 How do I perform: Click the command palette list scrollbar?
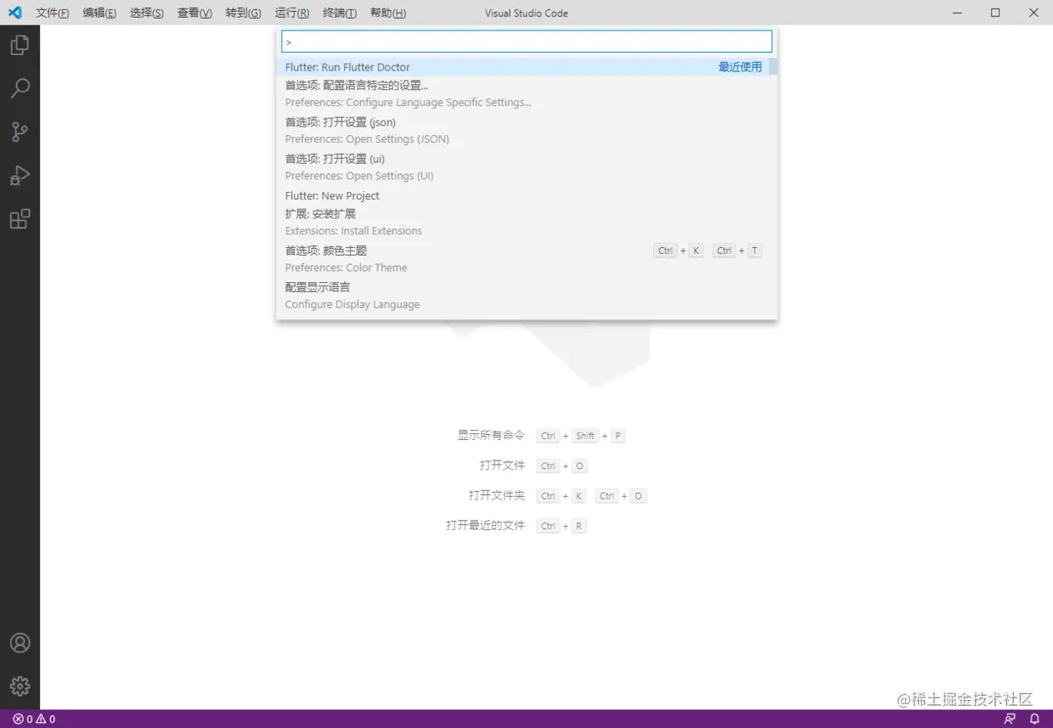pos(774,67)
